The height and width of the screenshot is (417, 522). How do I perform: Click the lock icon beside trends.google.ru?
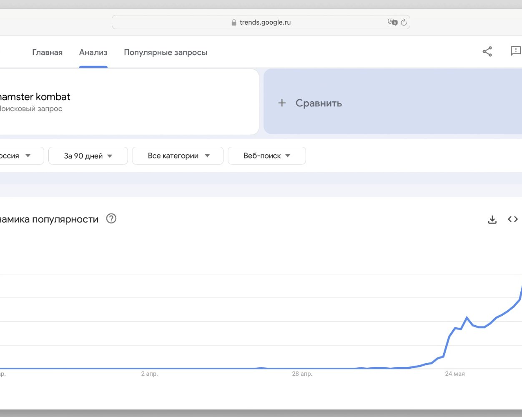pyautogui.click(x=234, y=23)
